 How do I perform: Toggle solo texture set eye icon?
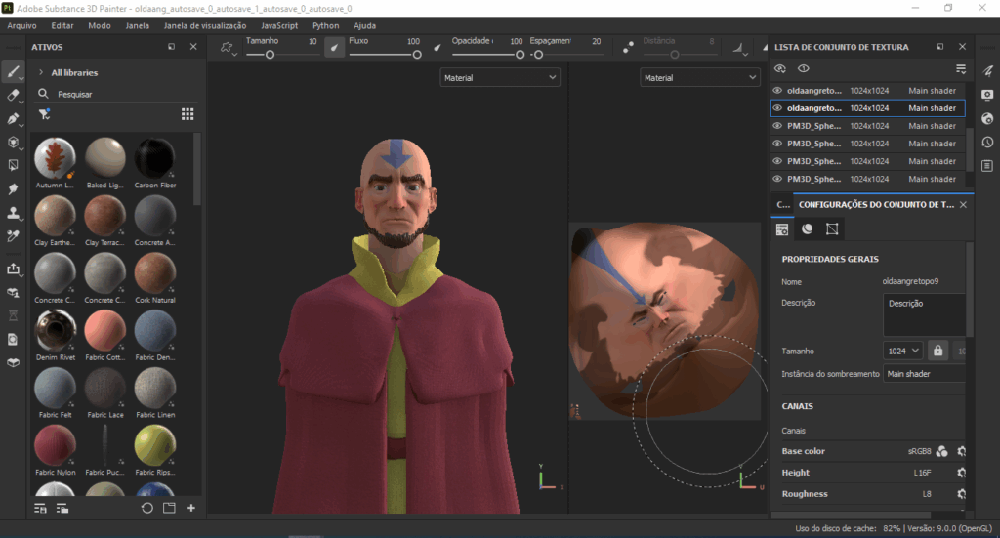click(x=803, y=68)
